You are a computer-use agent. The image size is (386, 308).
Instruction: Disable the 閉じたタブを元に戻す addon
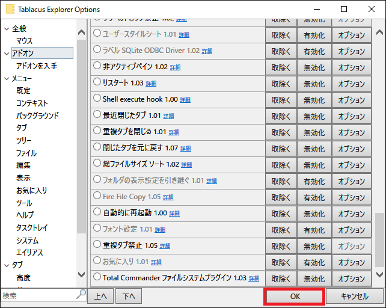(x=314, y=149)
